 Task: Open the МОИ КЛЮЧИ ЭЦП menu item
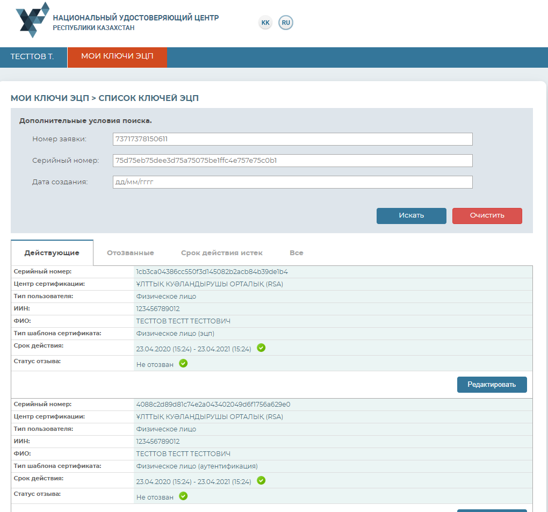click(117, 57)
